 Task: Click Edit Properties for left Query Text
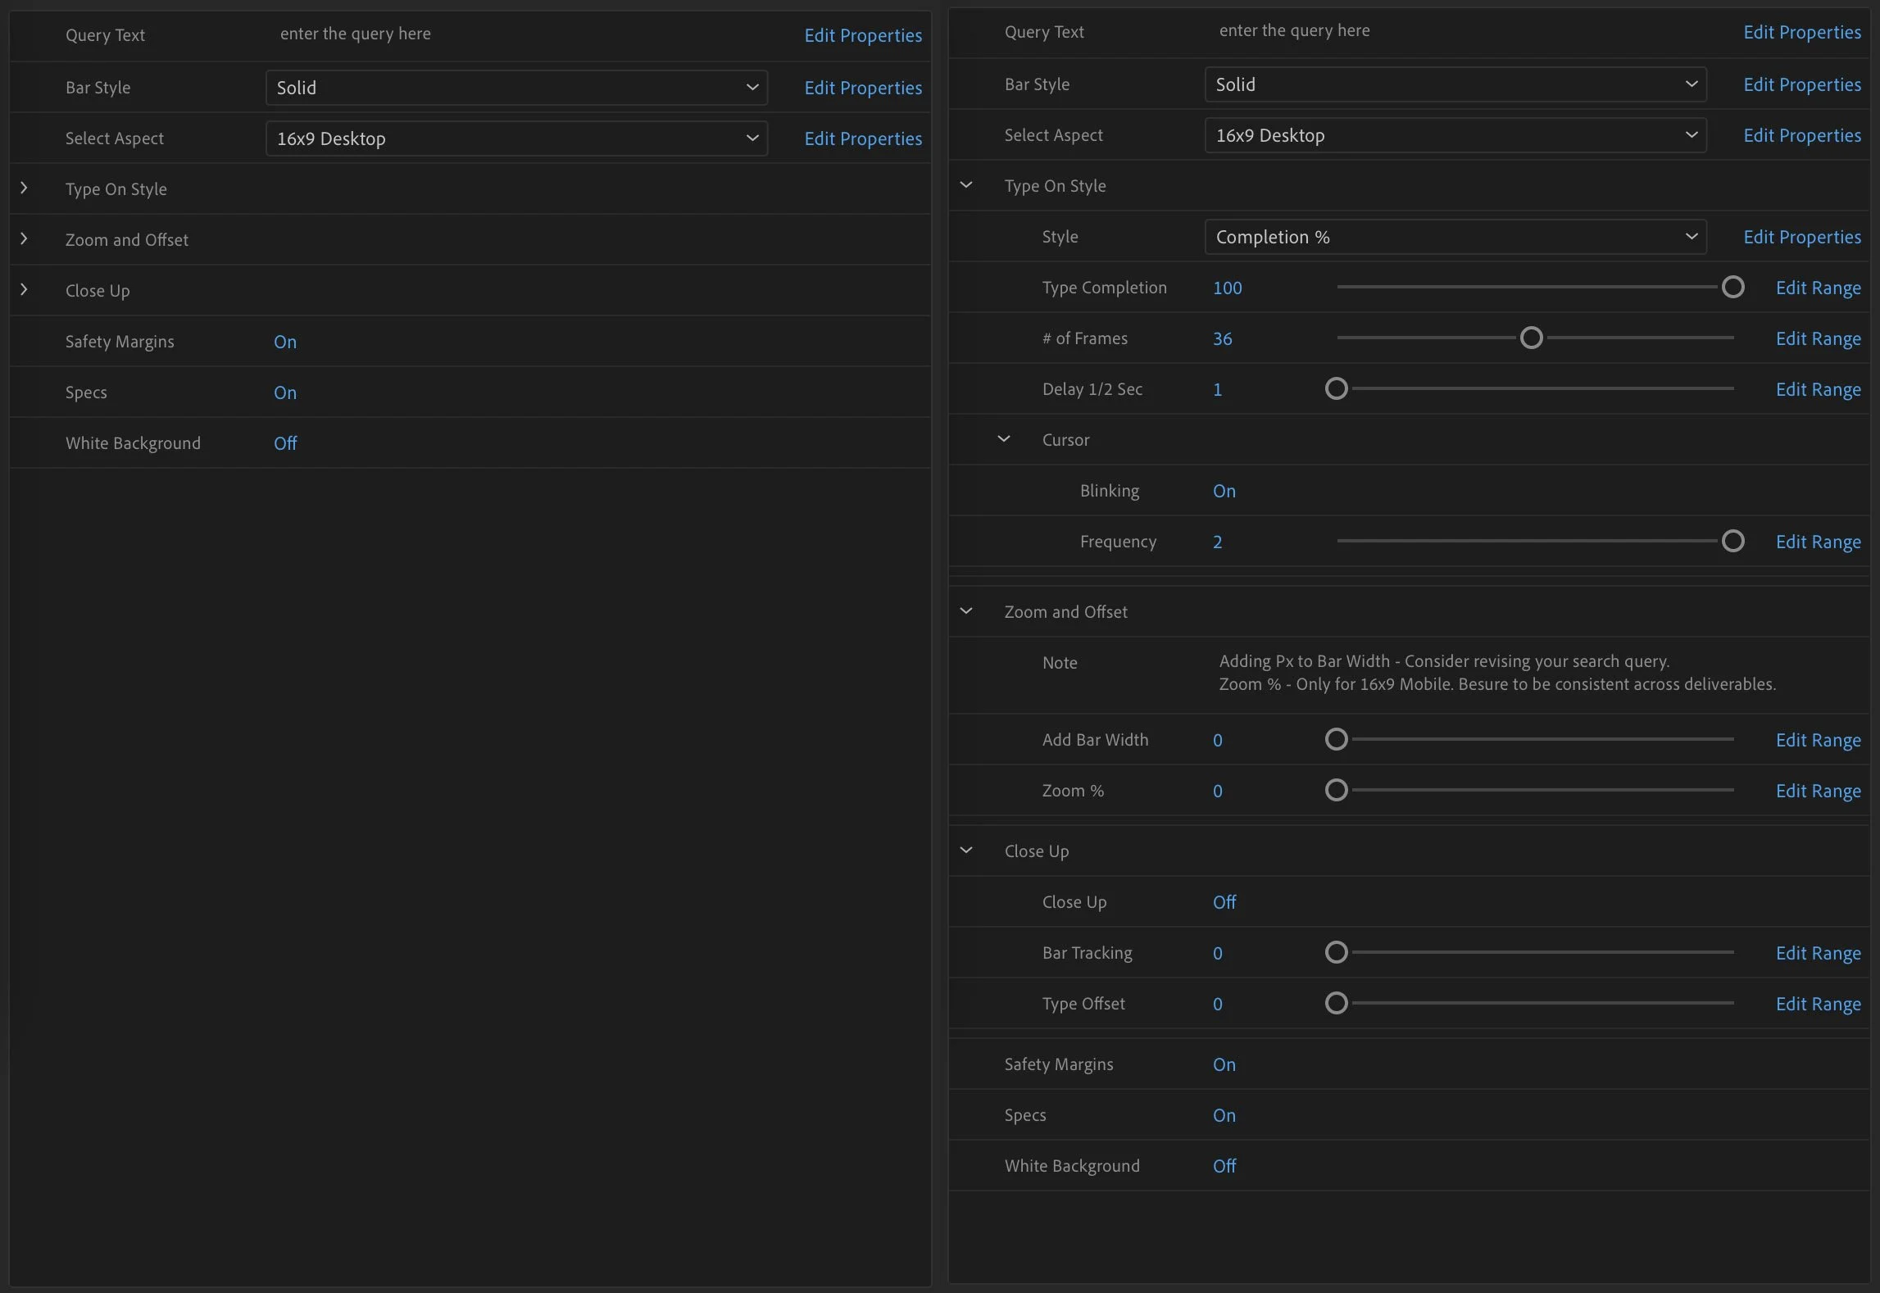click(862, 35)
